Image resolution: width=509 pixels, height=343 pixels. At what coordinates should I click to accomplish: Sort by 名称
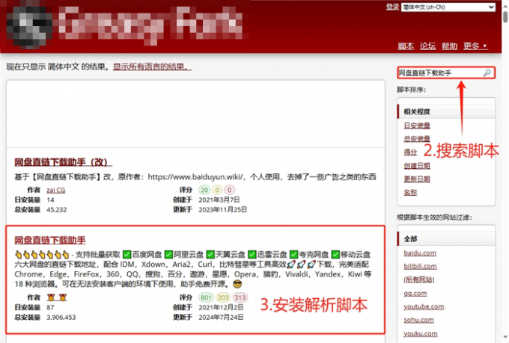click(x=410, y=192)
